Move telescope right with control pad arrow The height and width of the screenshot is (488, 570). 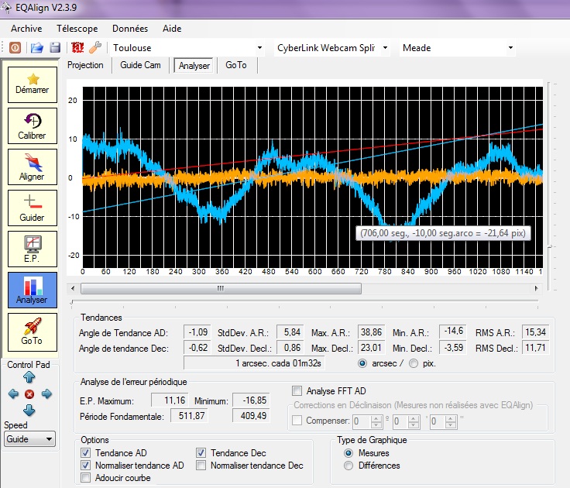coord(46,393)
